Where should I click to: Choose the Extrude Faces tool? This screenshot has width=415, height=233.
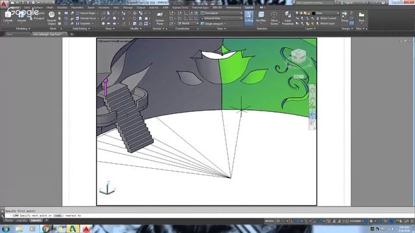(86, 18)
